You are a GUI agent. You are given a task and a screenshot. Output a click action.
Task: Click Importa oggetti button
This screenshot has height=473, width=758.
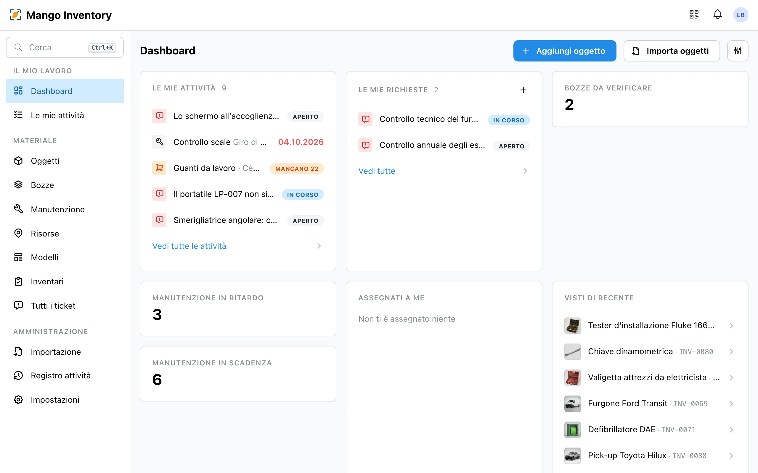pyautogui.click(x=672, y=51)
